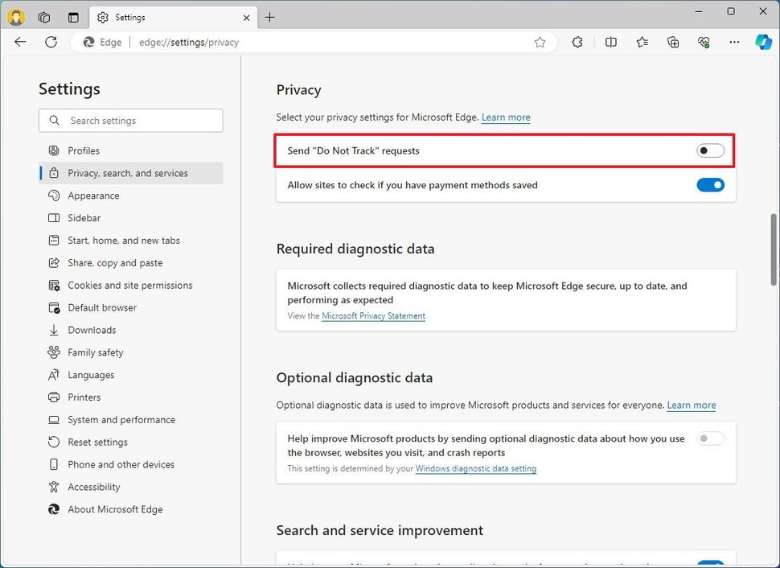Open the Favorites panel
Viewport: 780px width, 568px height.
pos(641,42)
